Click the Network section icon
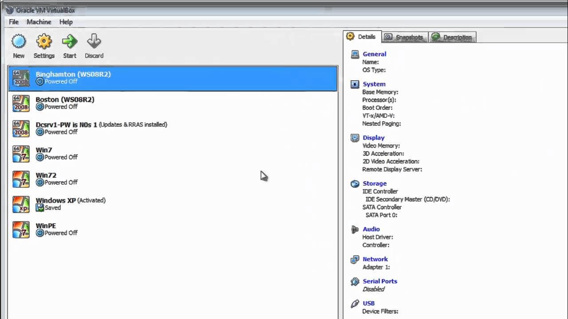This screenshot has width=568, height=319. [x=355, y=259]
